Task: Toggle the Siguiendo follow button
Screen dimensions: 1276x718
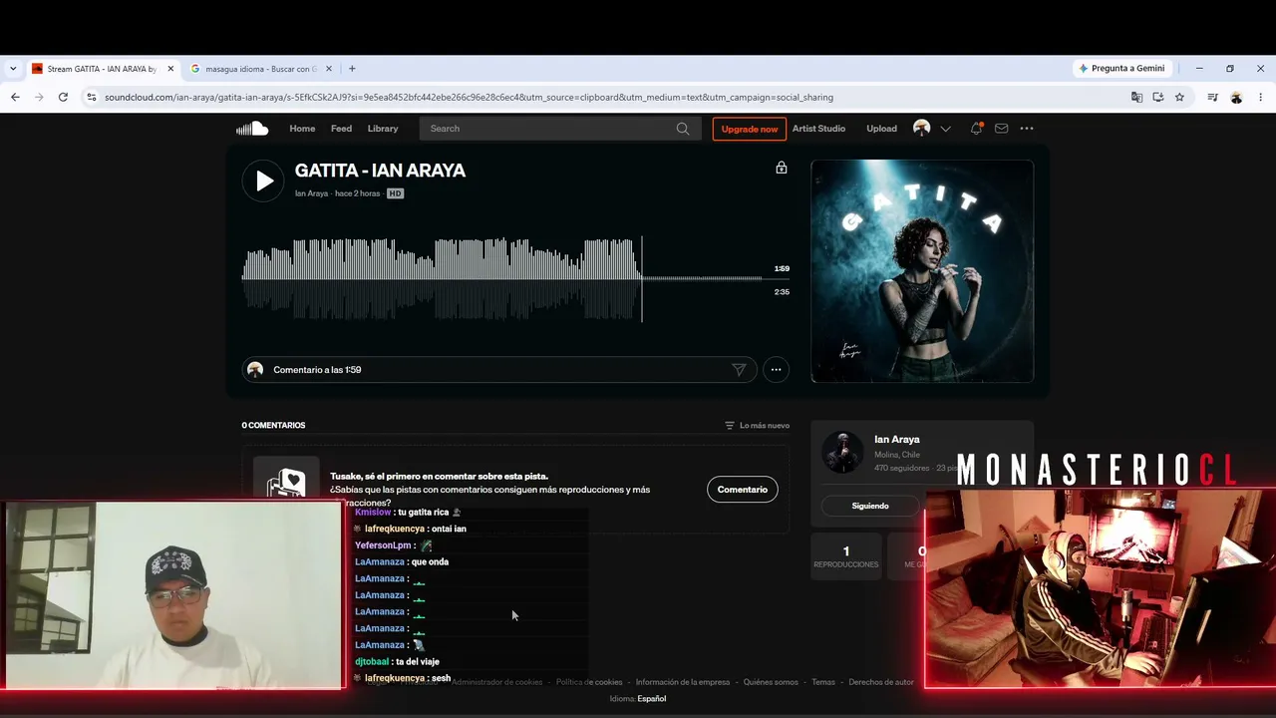Action: [870, 506]
